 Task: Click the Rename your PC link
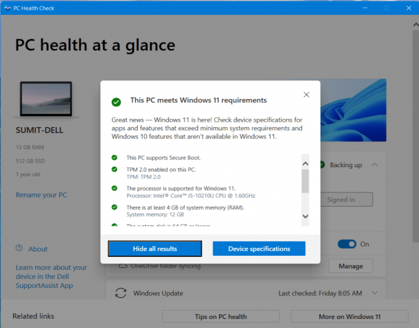click(41, 195)
